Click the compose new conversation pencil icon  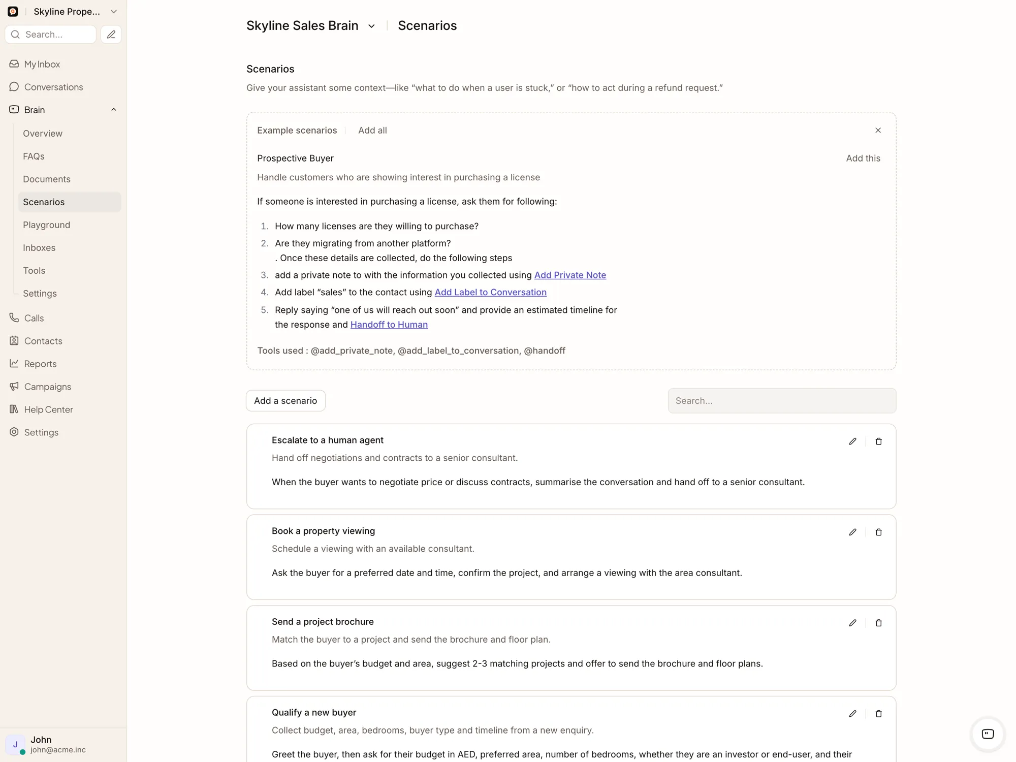pyautogui.click(x=111, y=34)
